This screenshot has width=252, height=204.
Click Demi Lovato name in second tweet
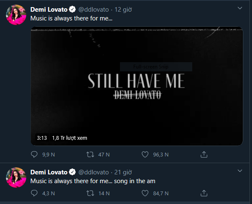(x=48, y=172)
